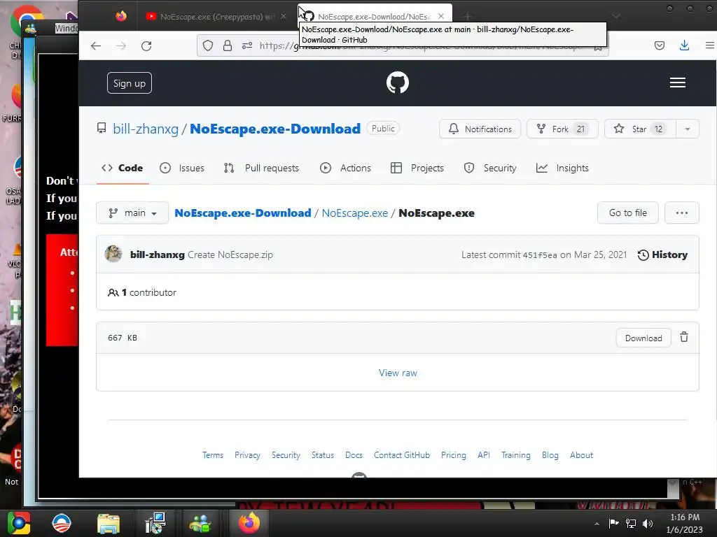
Task: Open the Issues tab
Action: tap(182, 168)
